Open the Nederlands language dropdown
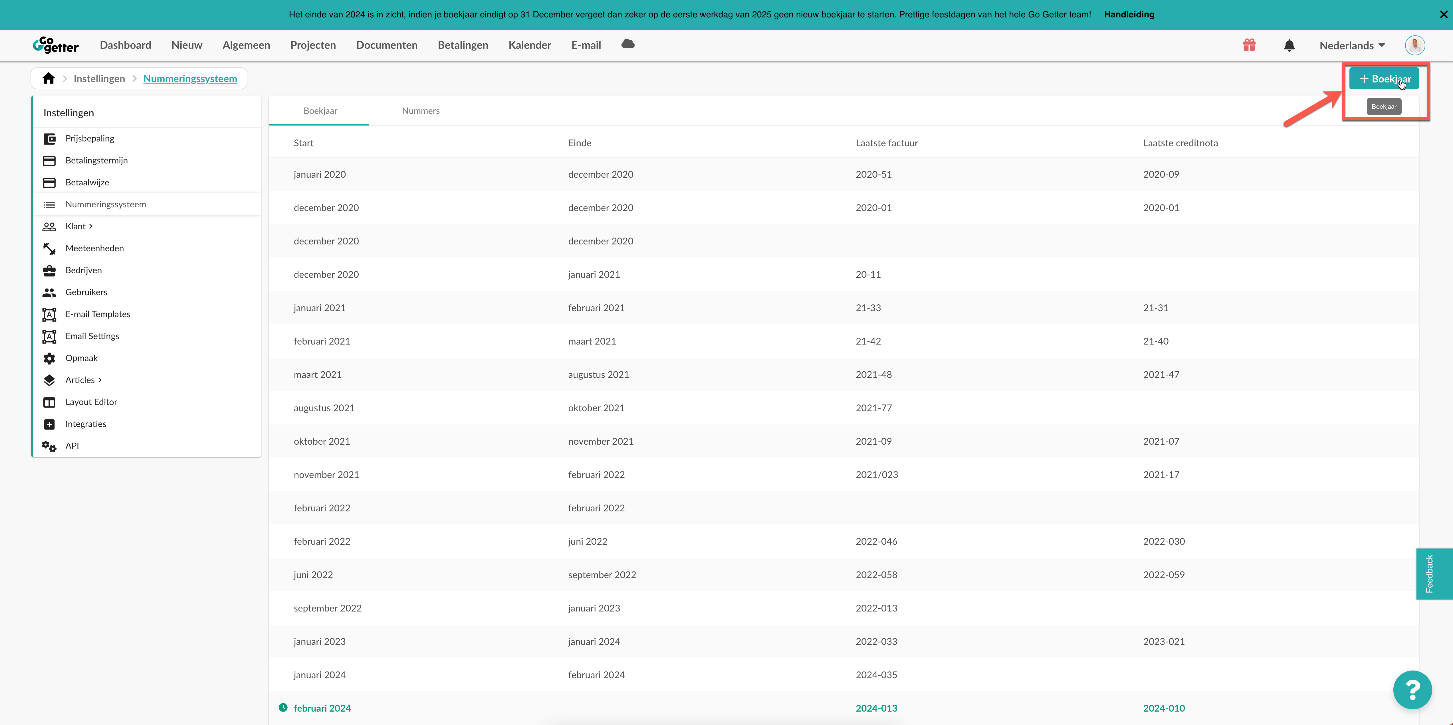The height and width of the screenshot is (725, 1453). [x=1352, y=45]
